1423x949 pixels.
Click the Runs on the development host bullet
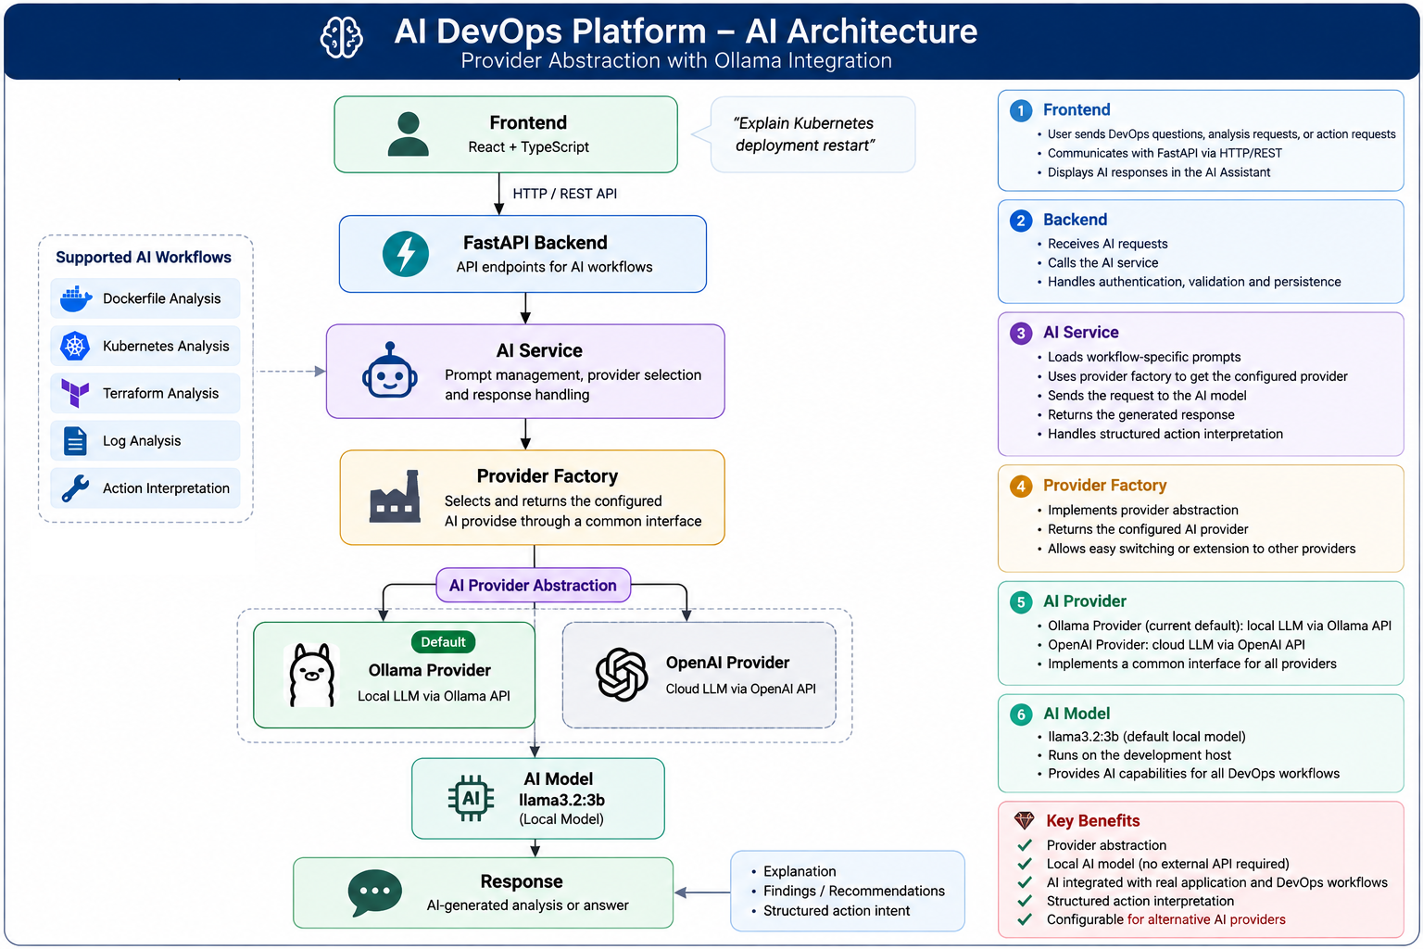[1140, 755]
